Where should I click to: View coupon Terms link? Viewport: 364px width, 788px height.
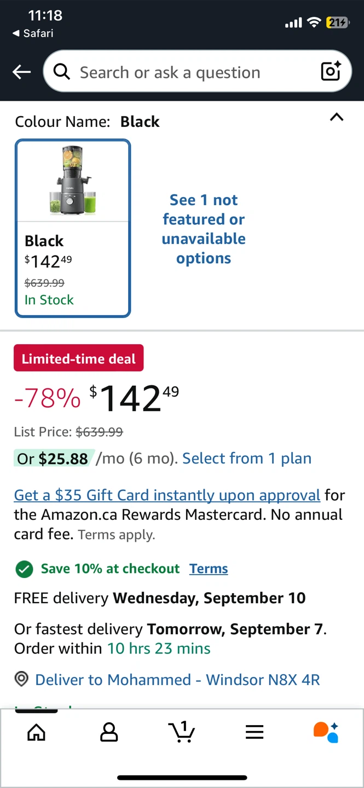(209, 569)
